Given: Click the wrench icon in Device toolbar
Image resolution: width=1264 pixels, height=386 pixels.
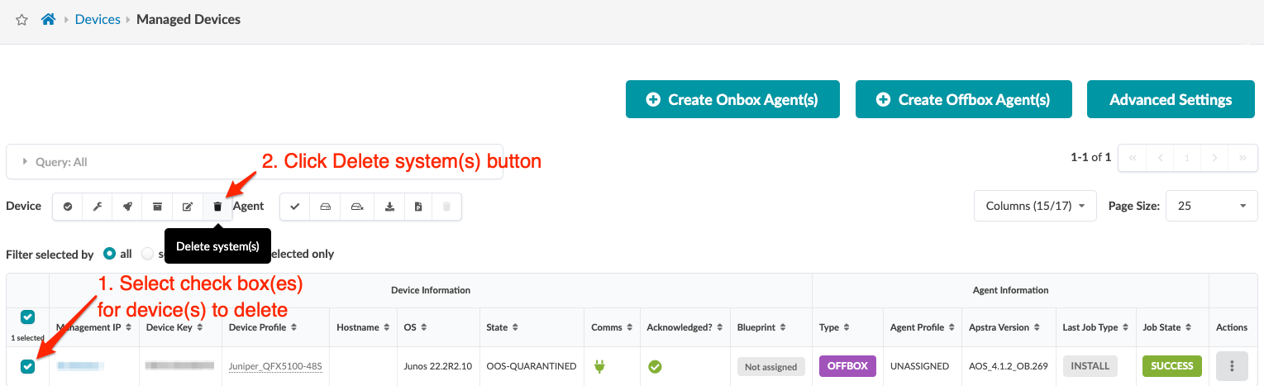Looking at the screenshot, I should pos(98,207).
